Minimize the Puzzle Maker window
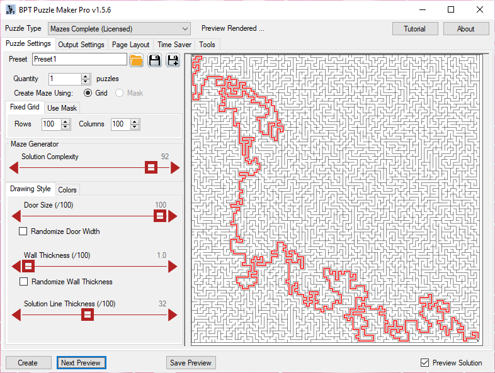 click(x=423, y=10)
